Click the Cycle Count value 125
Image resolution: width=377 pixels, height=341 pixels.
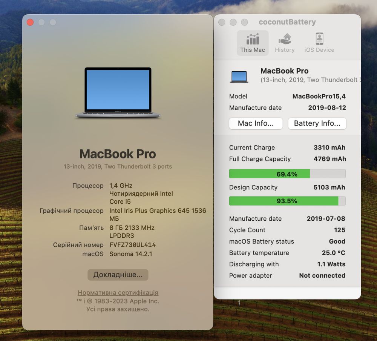point(340,230)
